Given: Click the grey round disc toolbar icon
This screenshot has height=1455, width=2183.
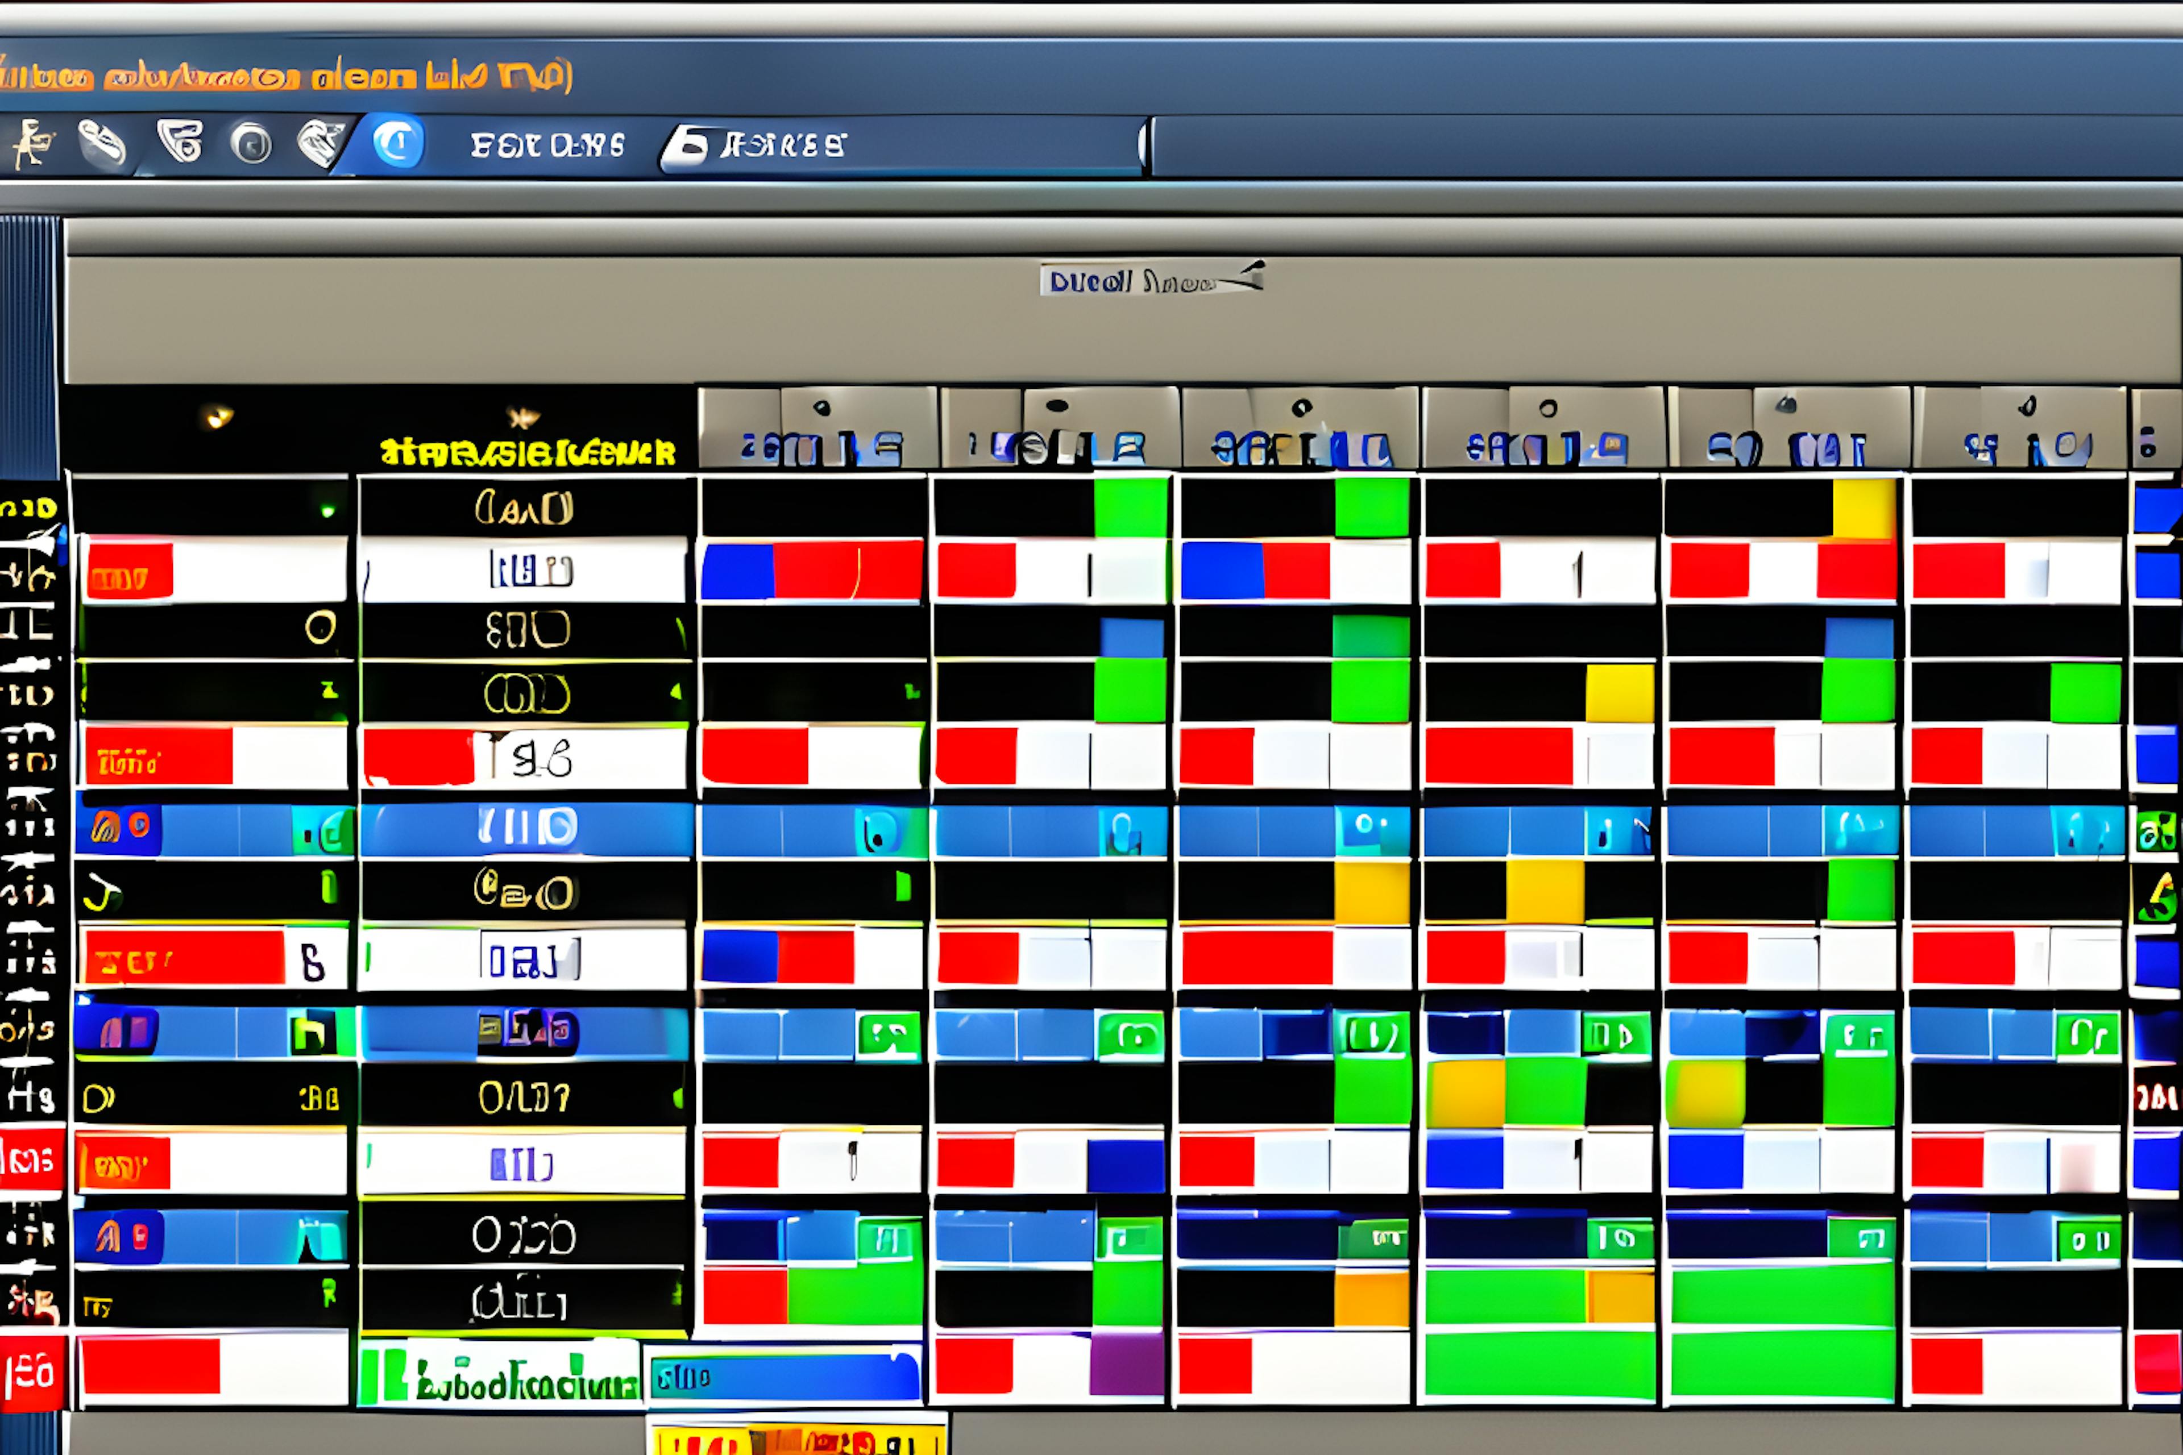Looking at the screenshot, I should [x=251, y=144].
